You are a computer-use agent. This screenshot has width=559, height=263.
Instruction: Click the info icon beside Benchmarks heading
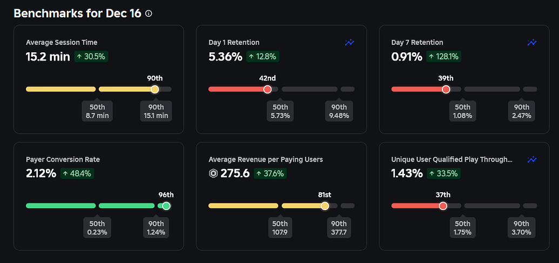click(x=149, y=14)
